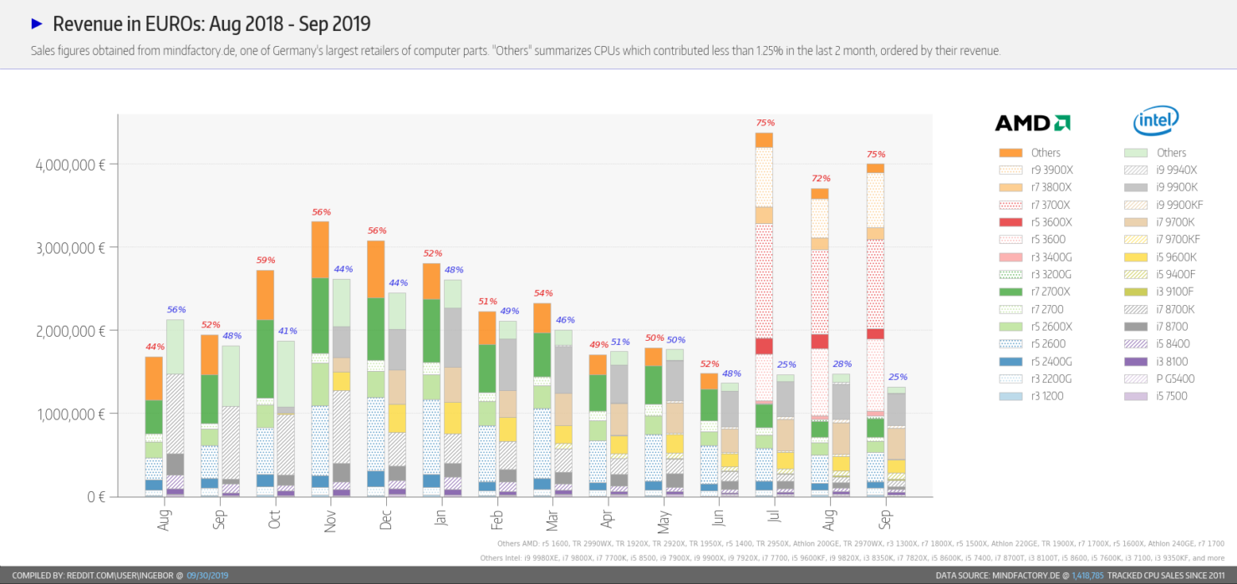Click the gray i9 9900K legend swatch
This screenshot has width=1237, height=584.
pyautogui.click(x=1136, y=188)
